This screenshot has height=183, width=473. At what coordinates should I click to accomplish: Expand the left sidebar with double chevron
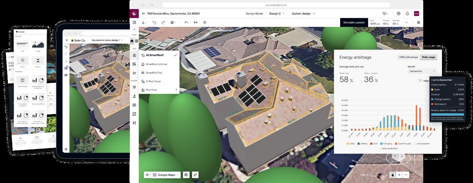[x=134, y=30]
